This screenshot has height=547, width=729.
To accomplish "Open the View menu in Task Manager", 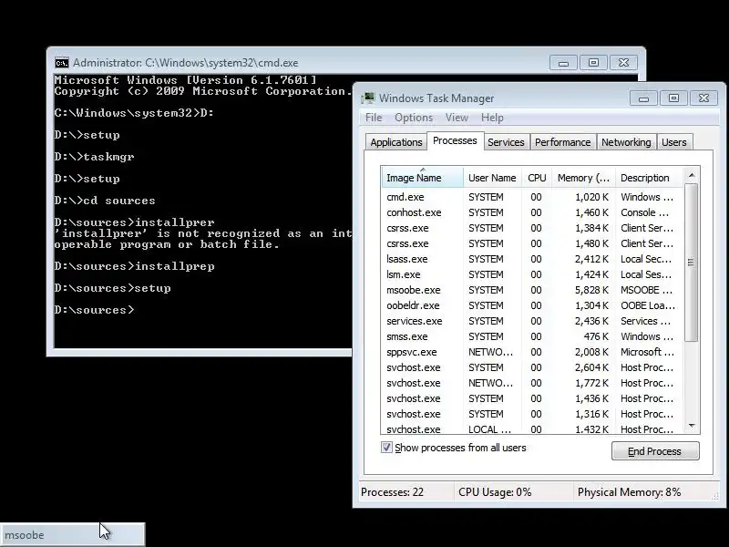I will (457, 118).
